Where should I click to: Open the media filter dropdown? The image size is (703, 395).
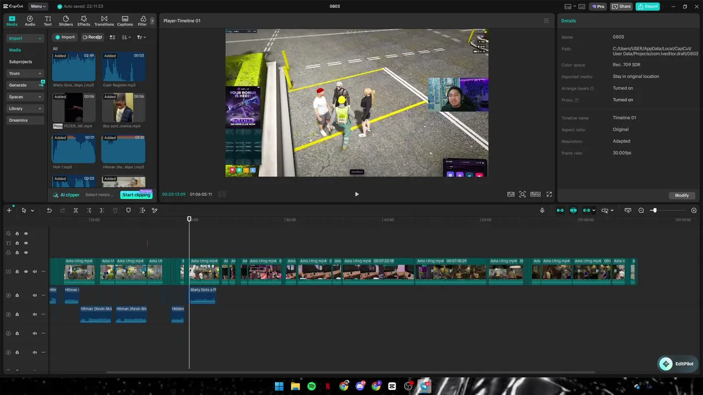(x=141, y=37)
